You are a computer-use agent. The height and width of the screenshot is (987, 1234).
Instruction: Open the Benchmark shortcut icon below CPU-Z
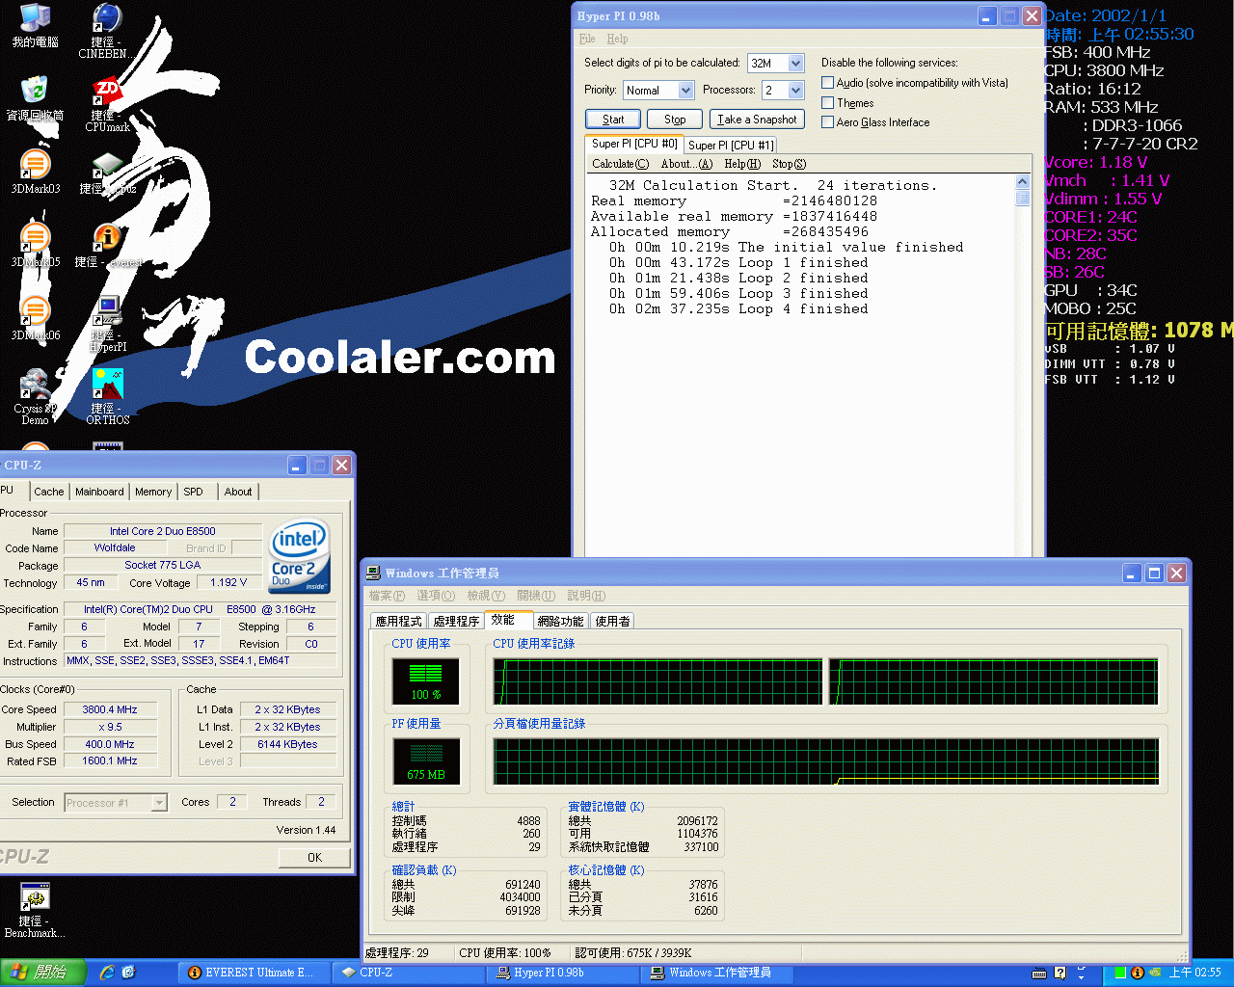(x=35, y=910)
